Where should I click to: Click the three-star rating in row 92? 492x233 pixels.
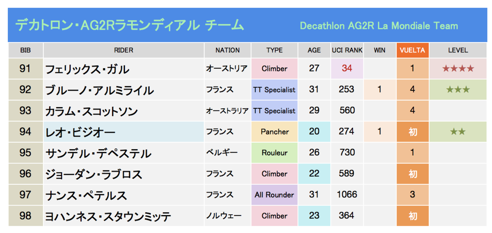pos(458,89)
